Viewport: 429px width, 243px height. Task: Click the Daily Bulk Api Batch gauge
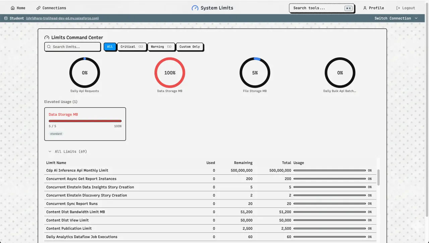[340, 73]
